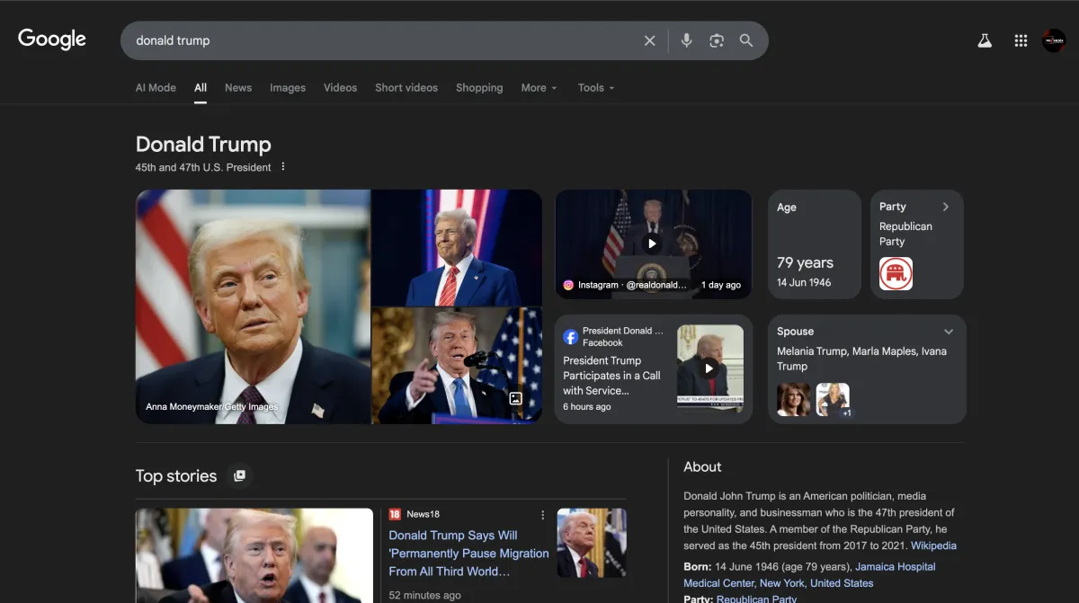Click the images gallery icon on the bottom-right photo
1079x603 pixels.
pyautogui.click(x=516, y=398)
